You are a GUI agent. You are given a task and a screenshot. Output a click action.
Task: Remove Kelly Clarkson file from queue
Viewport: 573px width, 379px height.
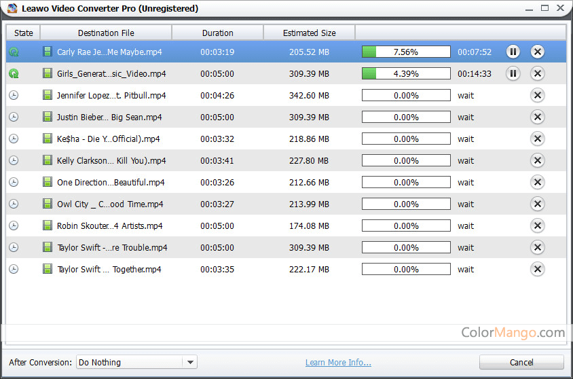pos(537,160)
